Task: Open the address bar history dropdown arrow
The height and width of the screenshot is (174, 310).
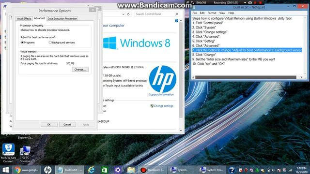Action: 124,14
